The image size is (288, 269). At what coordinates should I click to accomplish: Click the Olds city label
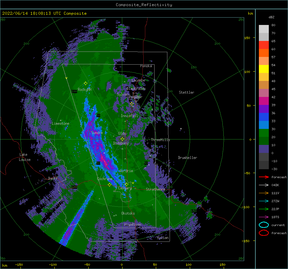(122, 133)
